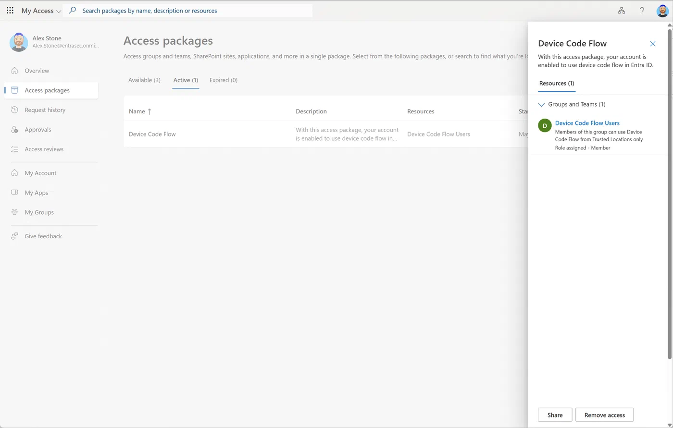Open the Device Code Flow Users link
The image size is (673, 428).
pyautogui.click(x=587, y=123)
